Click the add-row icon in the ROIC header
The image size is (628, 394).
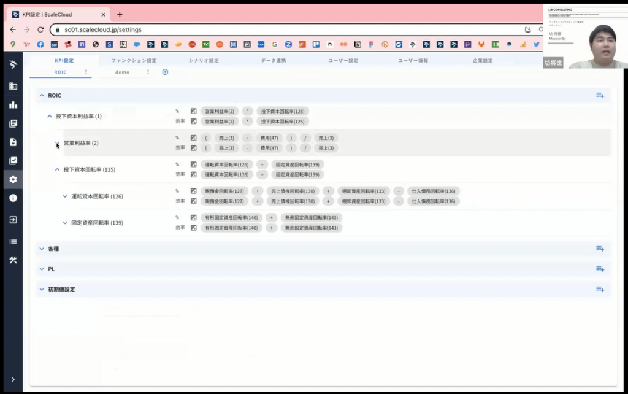[600, 95]
